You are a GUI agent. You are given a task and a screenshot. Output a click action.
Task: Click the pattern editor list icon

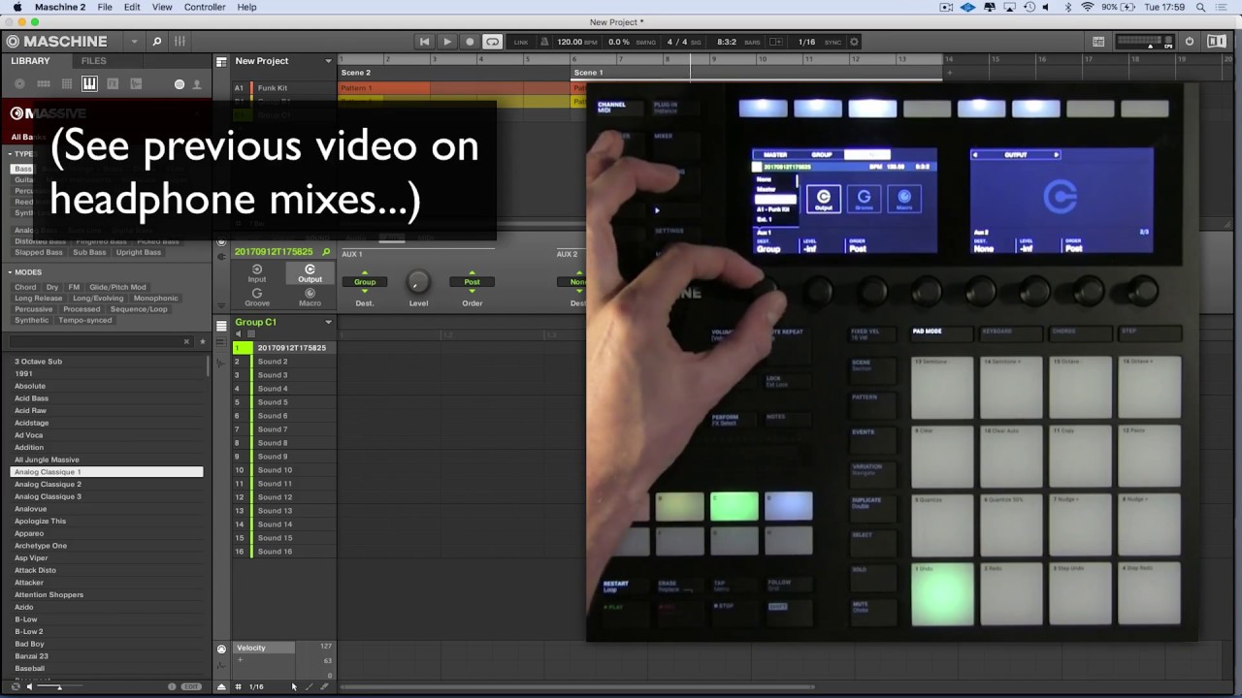click(x=221, y=324)
